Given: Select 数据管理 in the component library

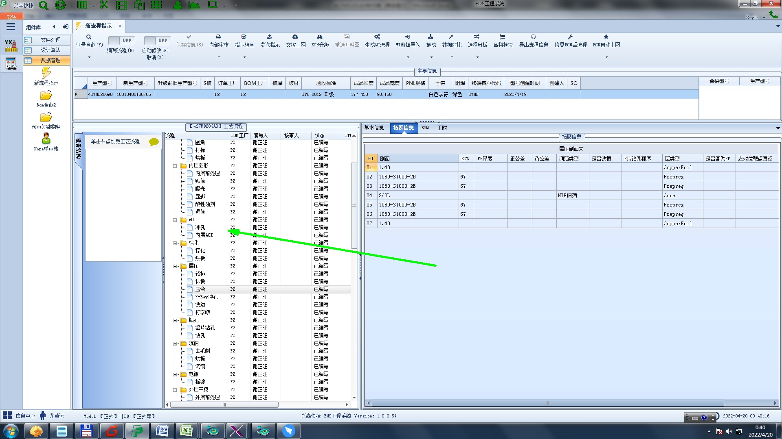Looking at the screenshot, I should (x=51, y=60).
